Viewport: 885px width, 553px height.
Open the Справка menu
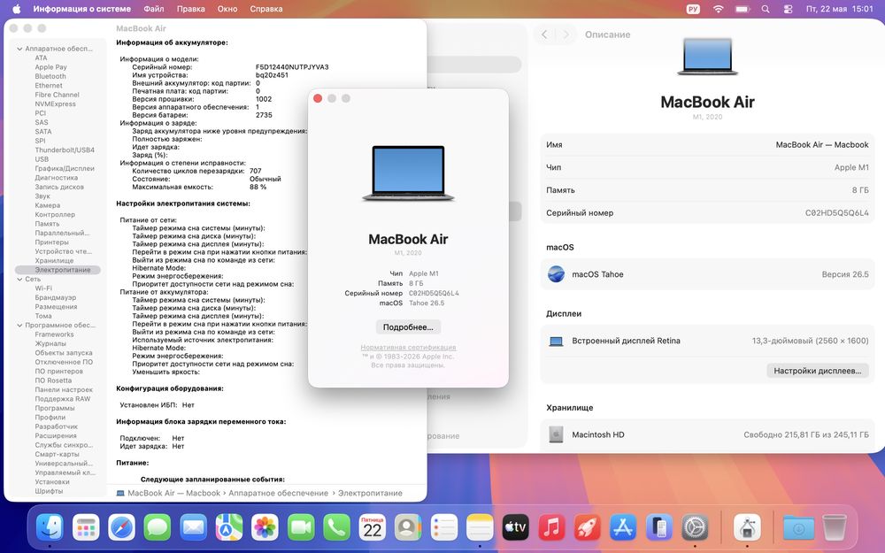265,9
